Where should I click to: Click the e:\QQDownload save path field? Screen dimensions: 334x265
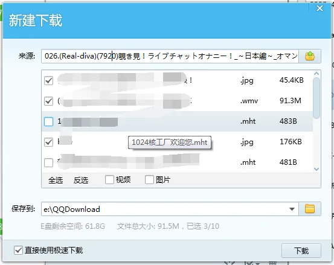[164, 209]
